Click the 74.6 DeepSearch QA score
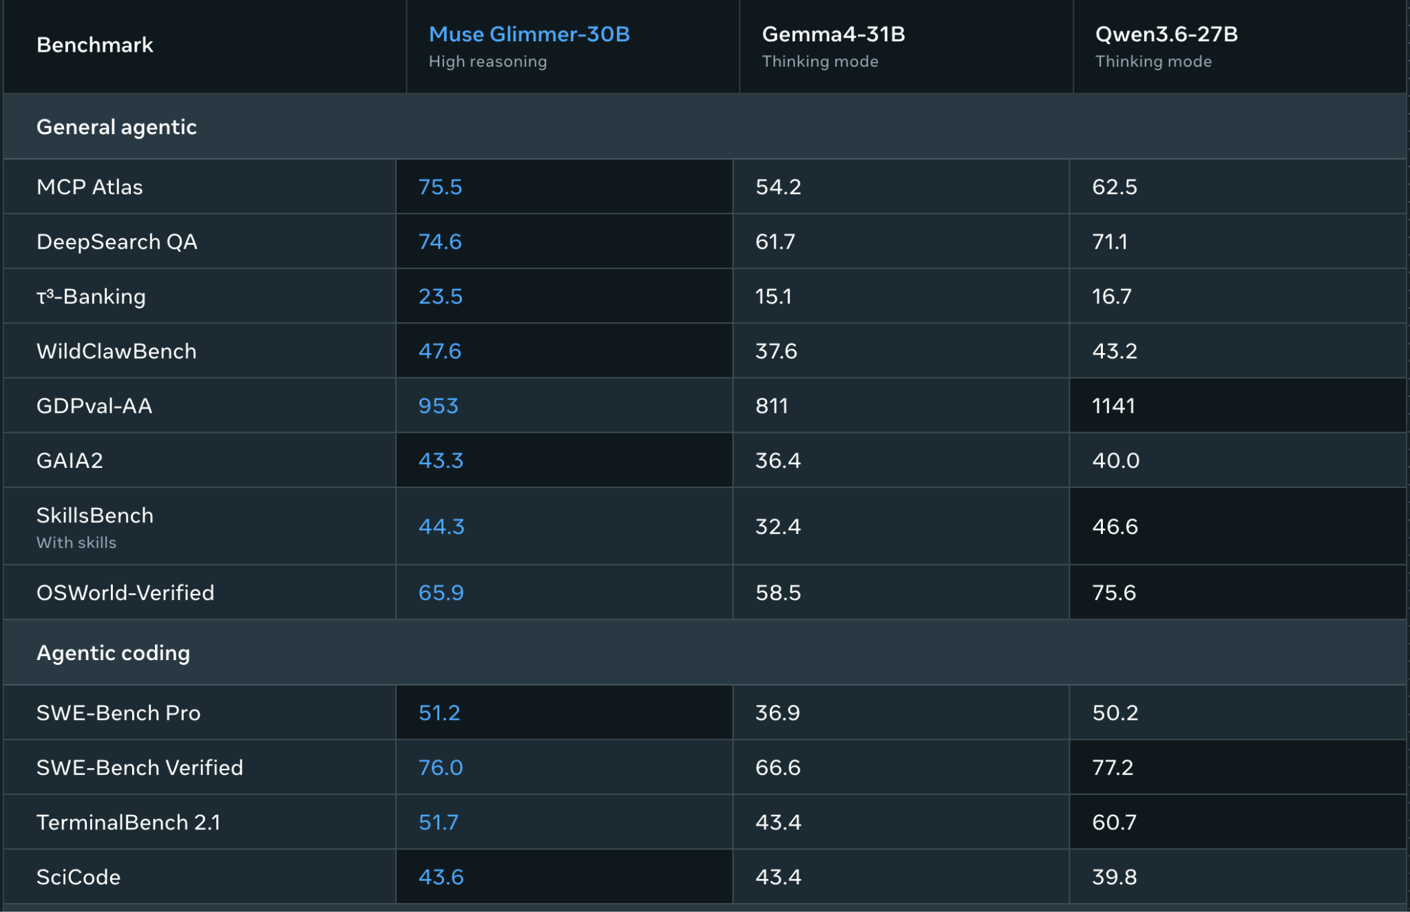The height and width of the screenshot is (912, 1410). [441, 242]
